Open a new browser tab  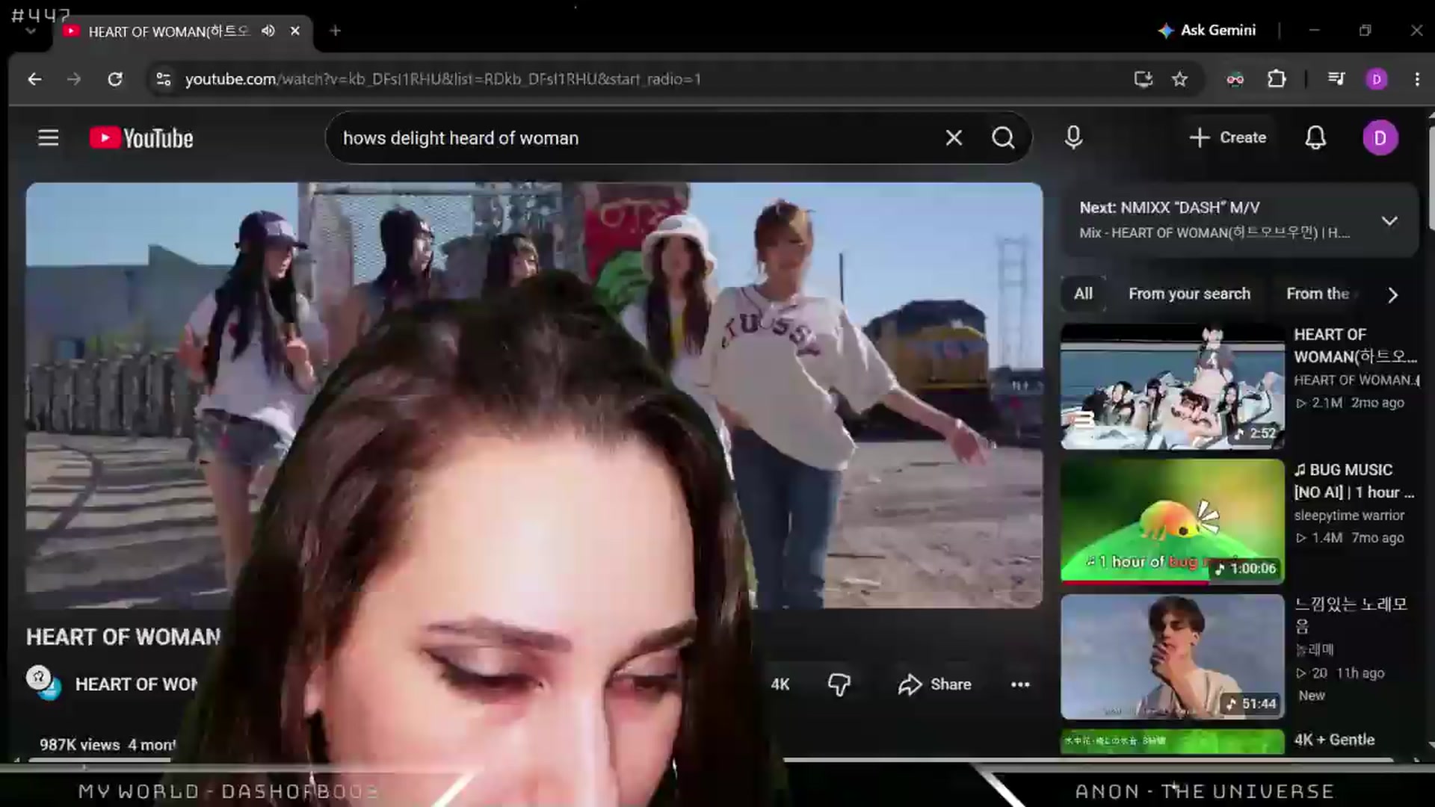coord(336,31)
